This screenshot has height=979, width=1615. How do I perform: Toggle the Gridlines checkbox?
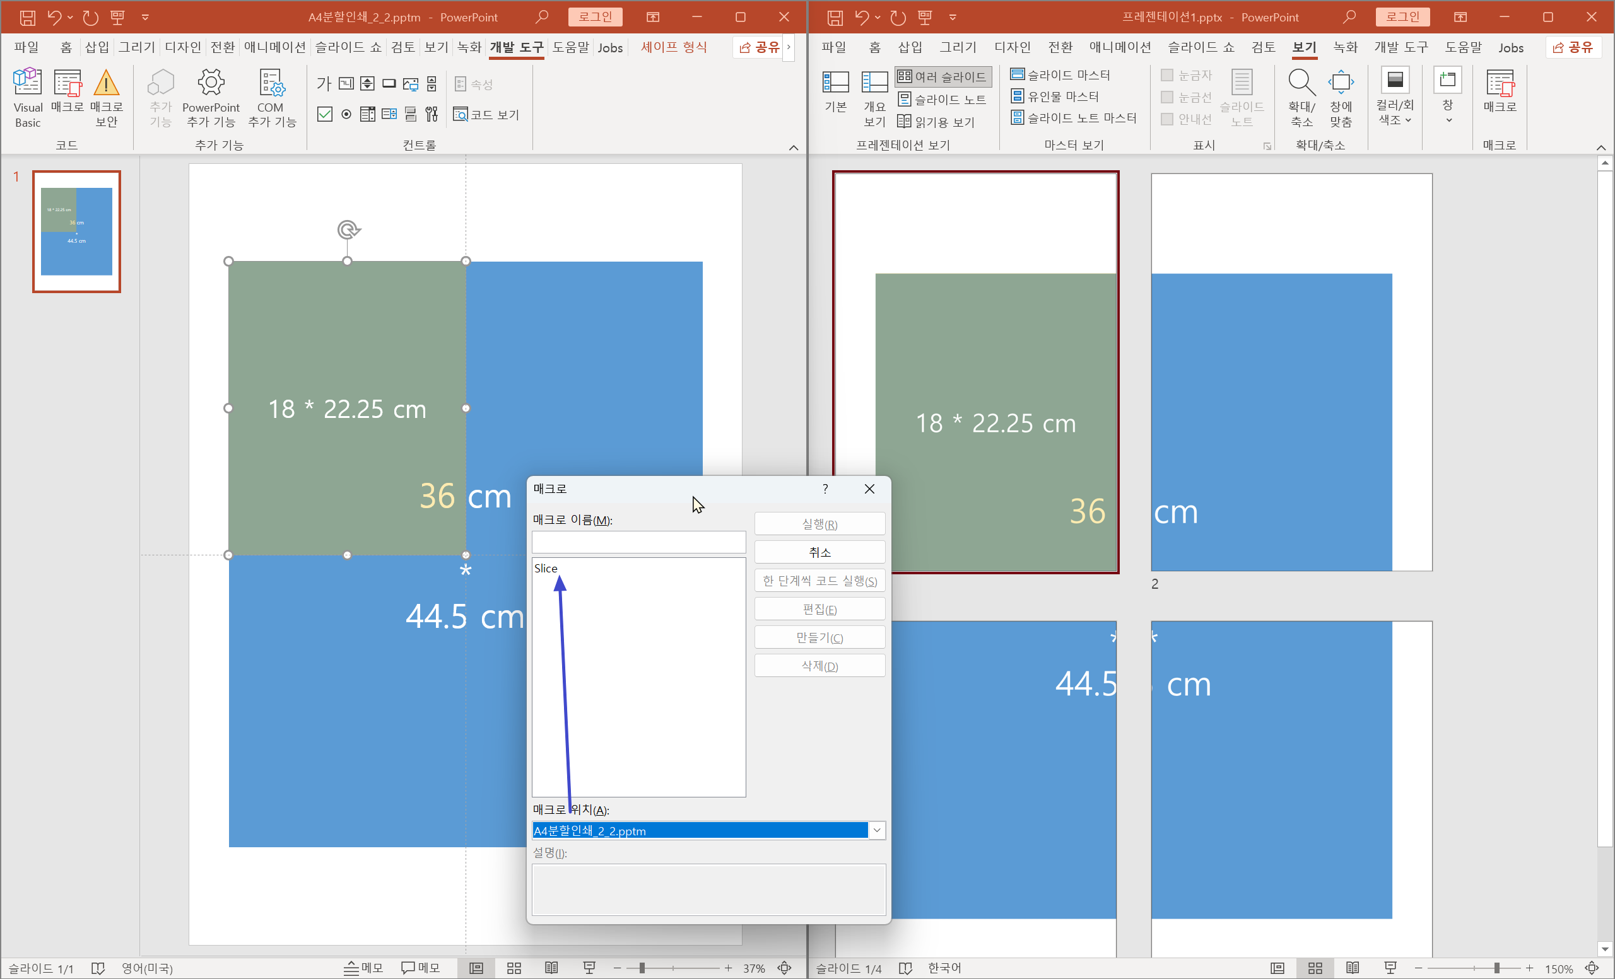[x=1166, y=98]
